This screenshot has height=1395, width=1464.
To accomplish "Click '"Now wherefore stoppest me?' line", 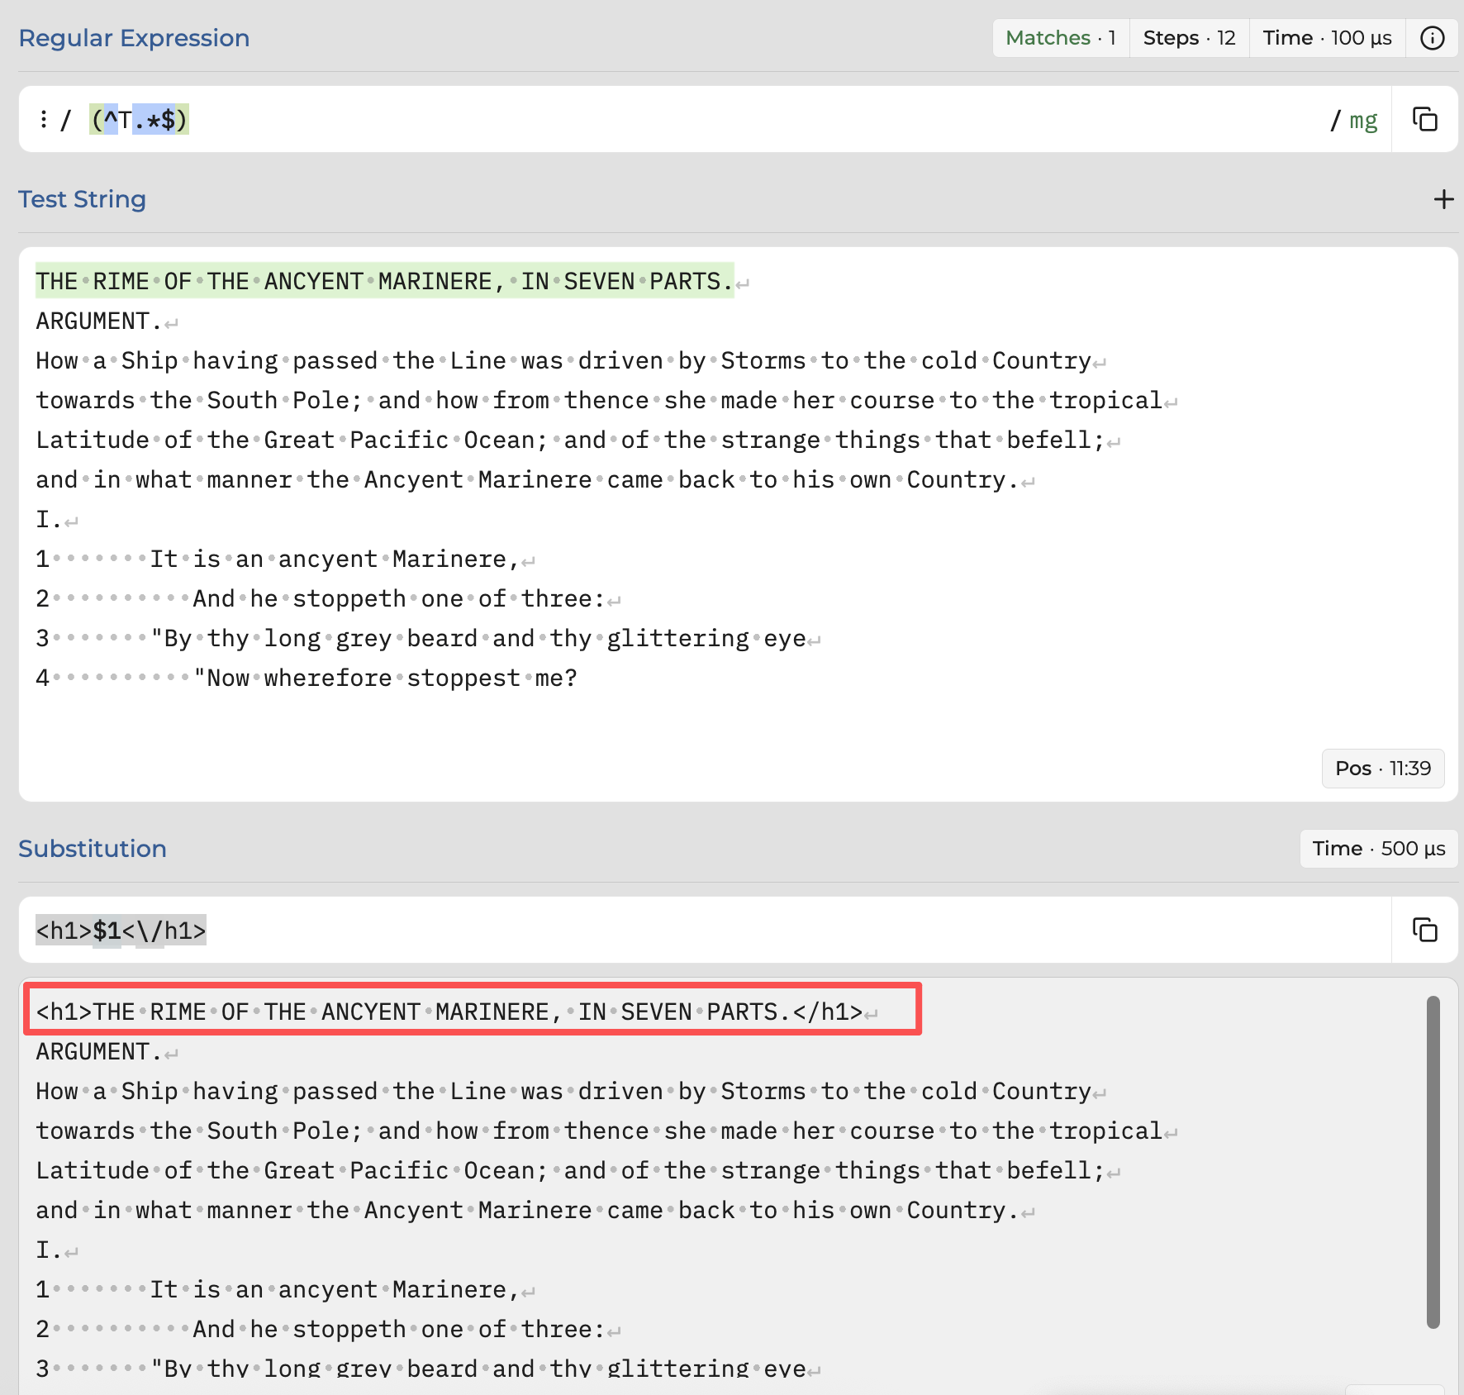I will coord(385,678).
